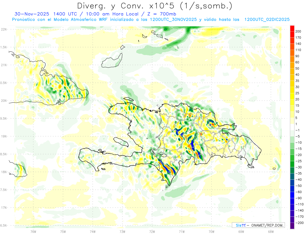The image size is (304, 235).
Task: Click the '-35' colorbar value
Action: pos(298,173)
